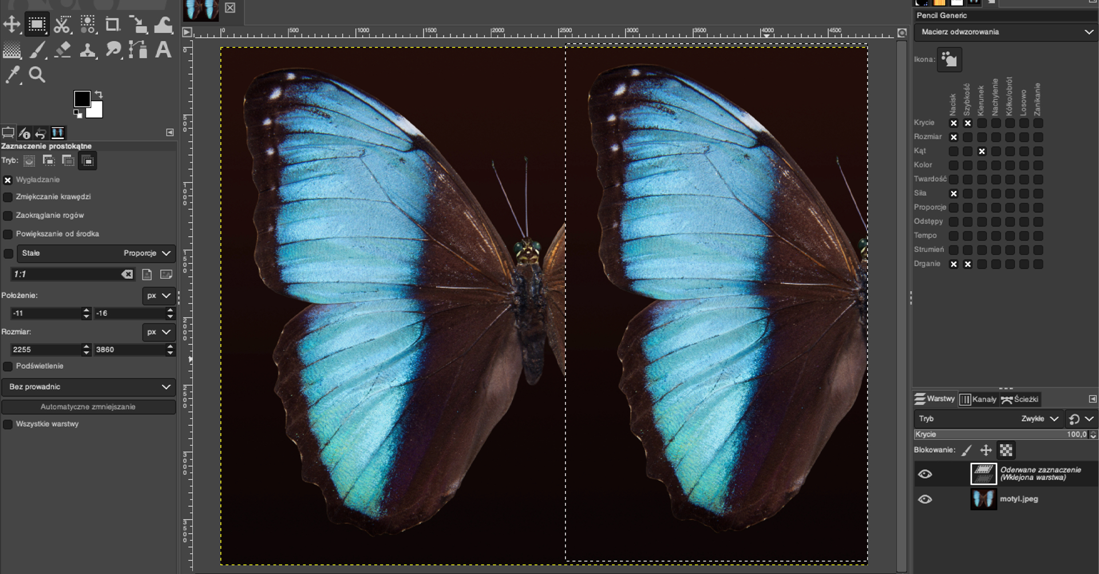Click the Automatyczne zmniejszanie button
The height and width of the screenshot is (574, 1099).
(x=88, y=407)
